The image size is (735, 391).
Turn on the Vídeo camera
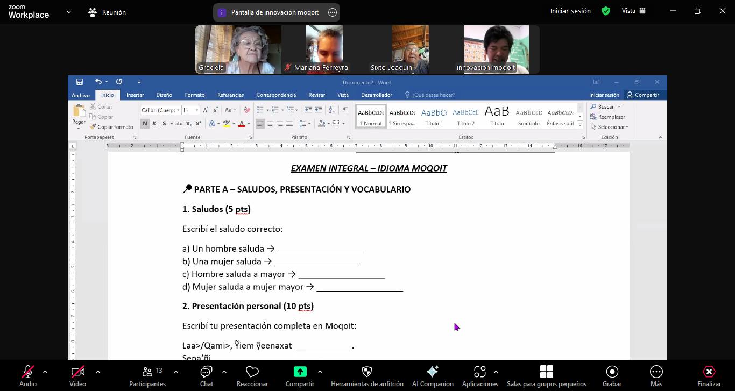77,372
